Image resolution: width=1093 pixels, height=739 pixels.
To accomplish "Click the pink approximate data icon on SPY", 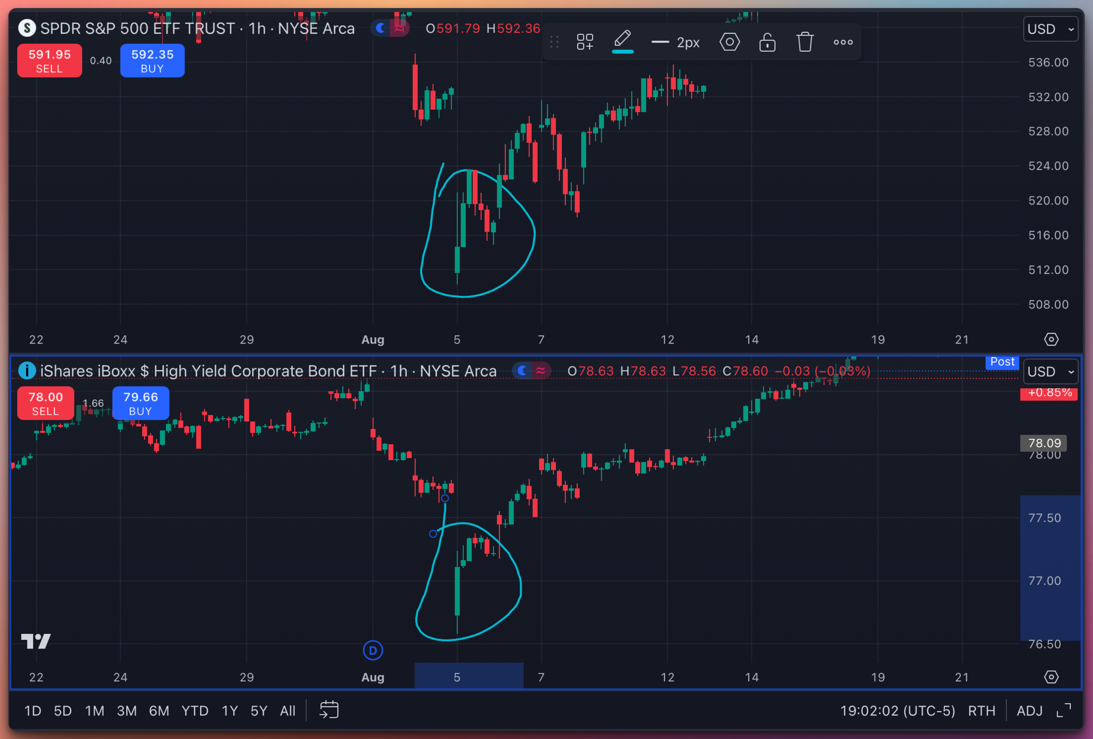I will (399, 28).
